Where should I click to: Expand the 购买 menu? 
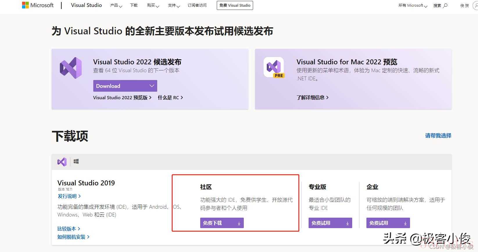coord(153,5)
